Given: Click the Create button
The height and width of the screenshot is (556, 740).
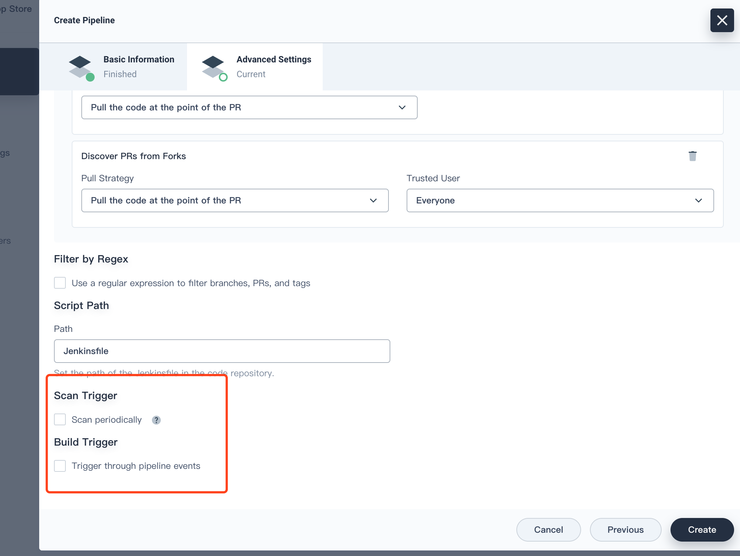Looking at the screenshot, I should (x=702, y=529).
